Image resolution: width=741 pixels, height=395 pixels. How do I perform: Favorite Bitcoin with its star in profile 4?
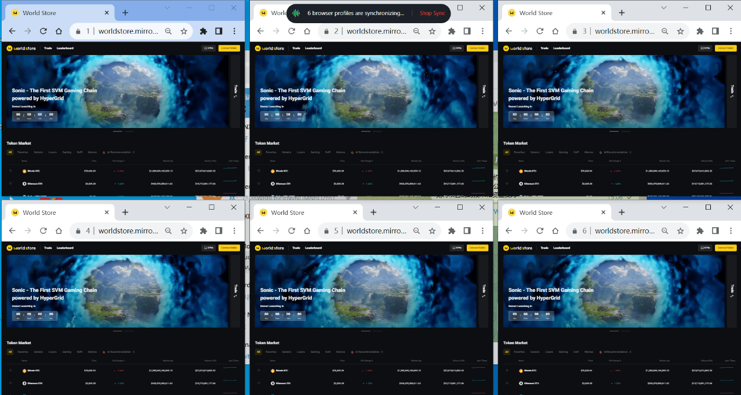coord(10,371)
